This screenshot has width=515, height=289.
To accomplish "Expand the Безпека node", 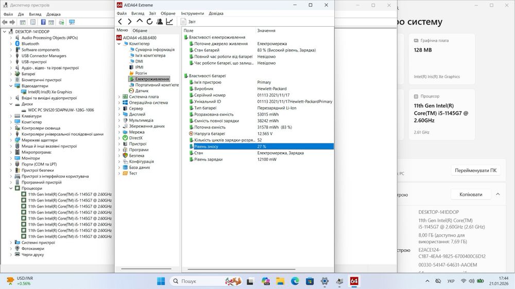I will pyautogui.click(x=119, y=156).
